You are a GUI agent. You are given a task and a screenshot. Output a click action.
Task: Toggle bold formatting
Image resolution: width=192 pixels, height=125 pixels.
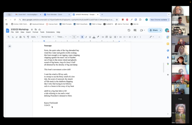pyautogui.click(x=82, y=37)
